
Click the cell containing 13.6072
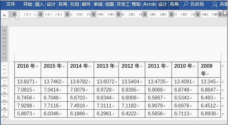pyautogui.click(x=106, y=82)
